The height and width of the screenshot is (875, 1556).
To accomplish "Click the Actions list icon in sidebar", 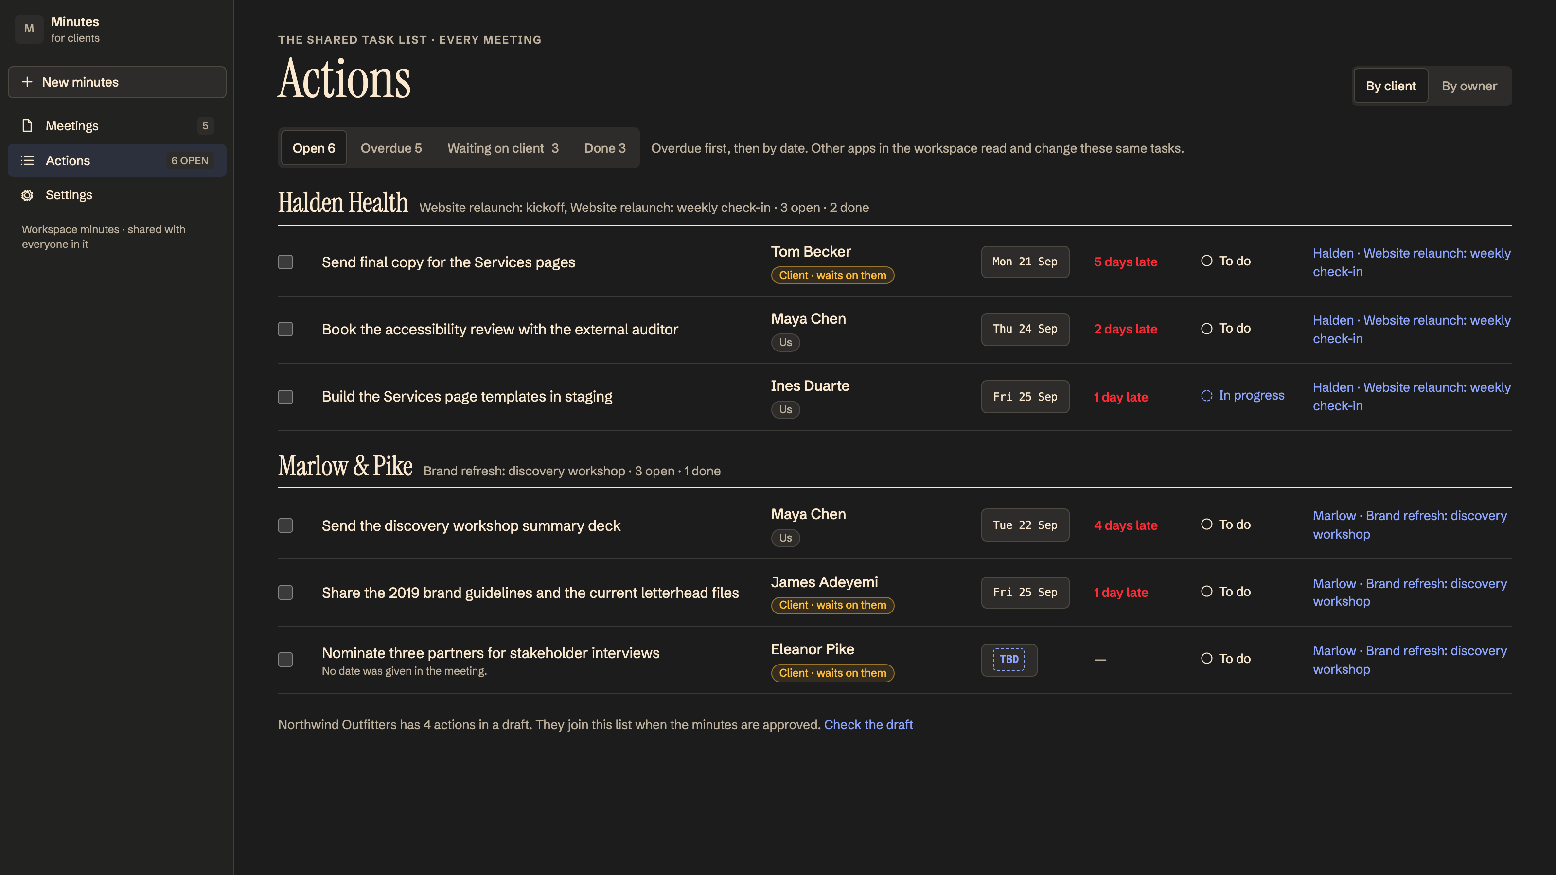I will tap(27, 160).
